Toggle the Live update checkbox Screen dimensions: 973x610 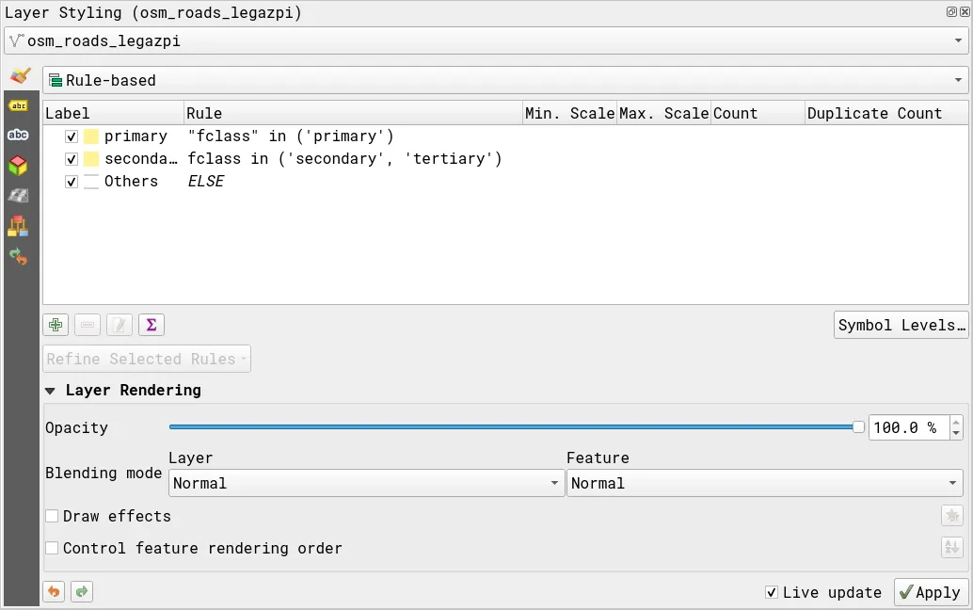(x=772, y=592)
